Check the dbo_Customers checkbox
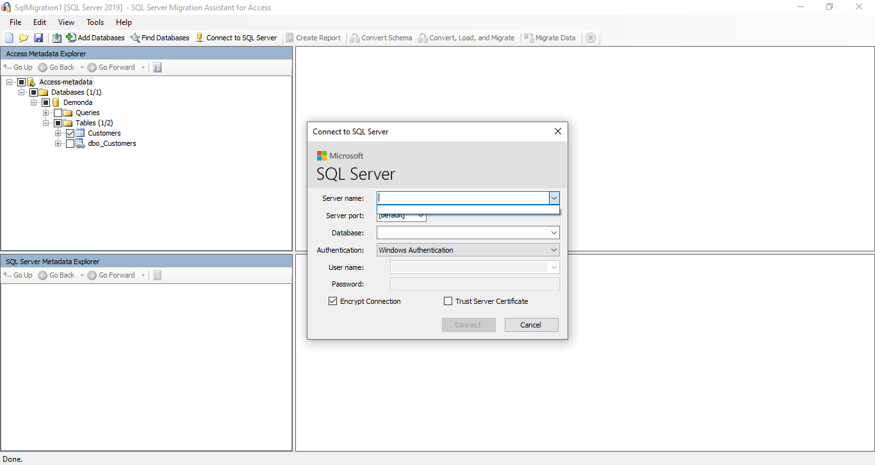The height and width of the screenshot is (465, 875). tap(70, 143)
